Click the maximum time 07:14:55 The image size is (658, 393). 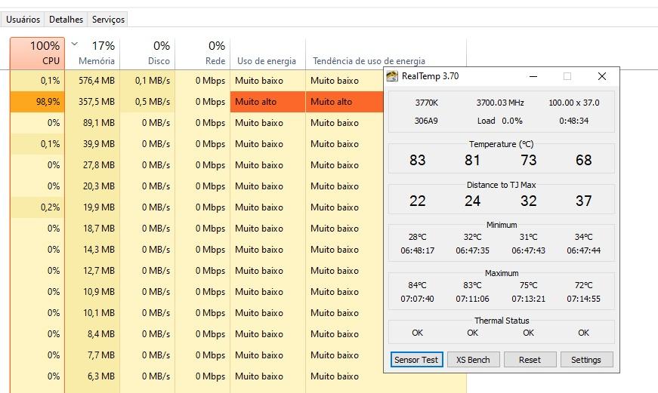(584, 299)
